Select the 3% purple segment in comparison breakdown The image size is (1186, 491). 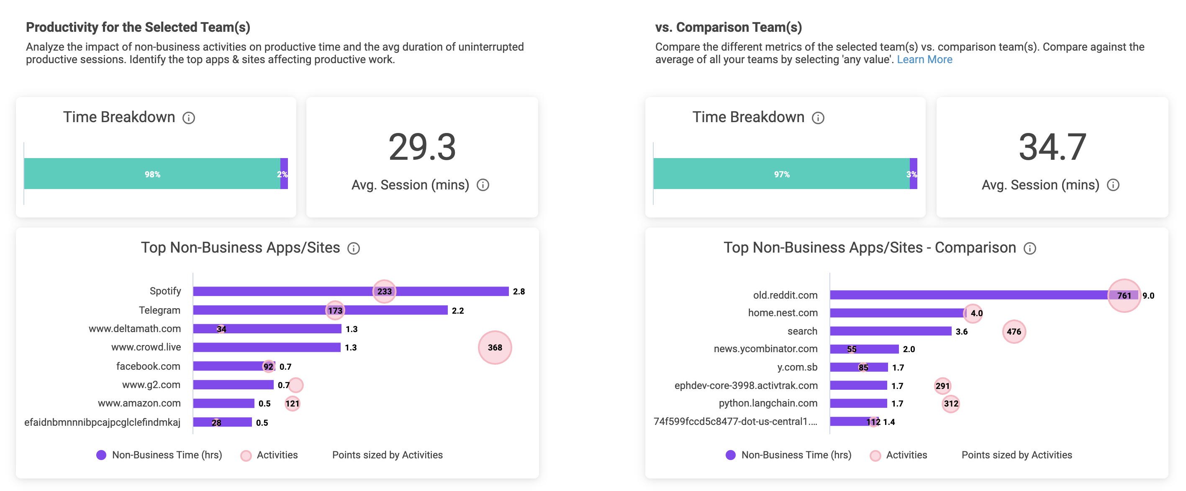click(913, 174)
